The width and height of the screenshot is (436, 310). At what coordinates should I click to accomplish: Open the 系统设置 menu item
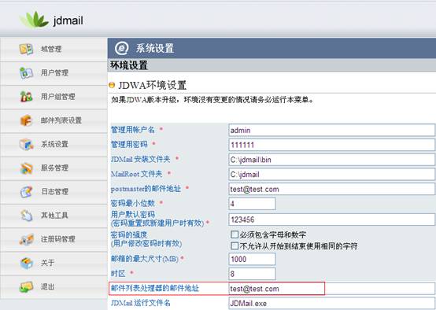[54, 144]
